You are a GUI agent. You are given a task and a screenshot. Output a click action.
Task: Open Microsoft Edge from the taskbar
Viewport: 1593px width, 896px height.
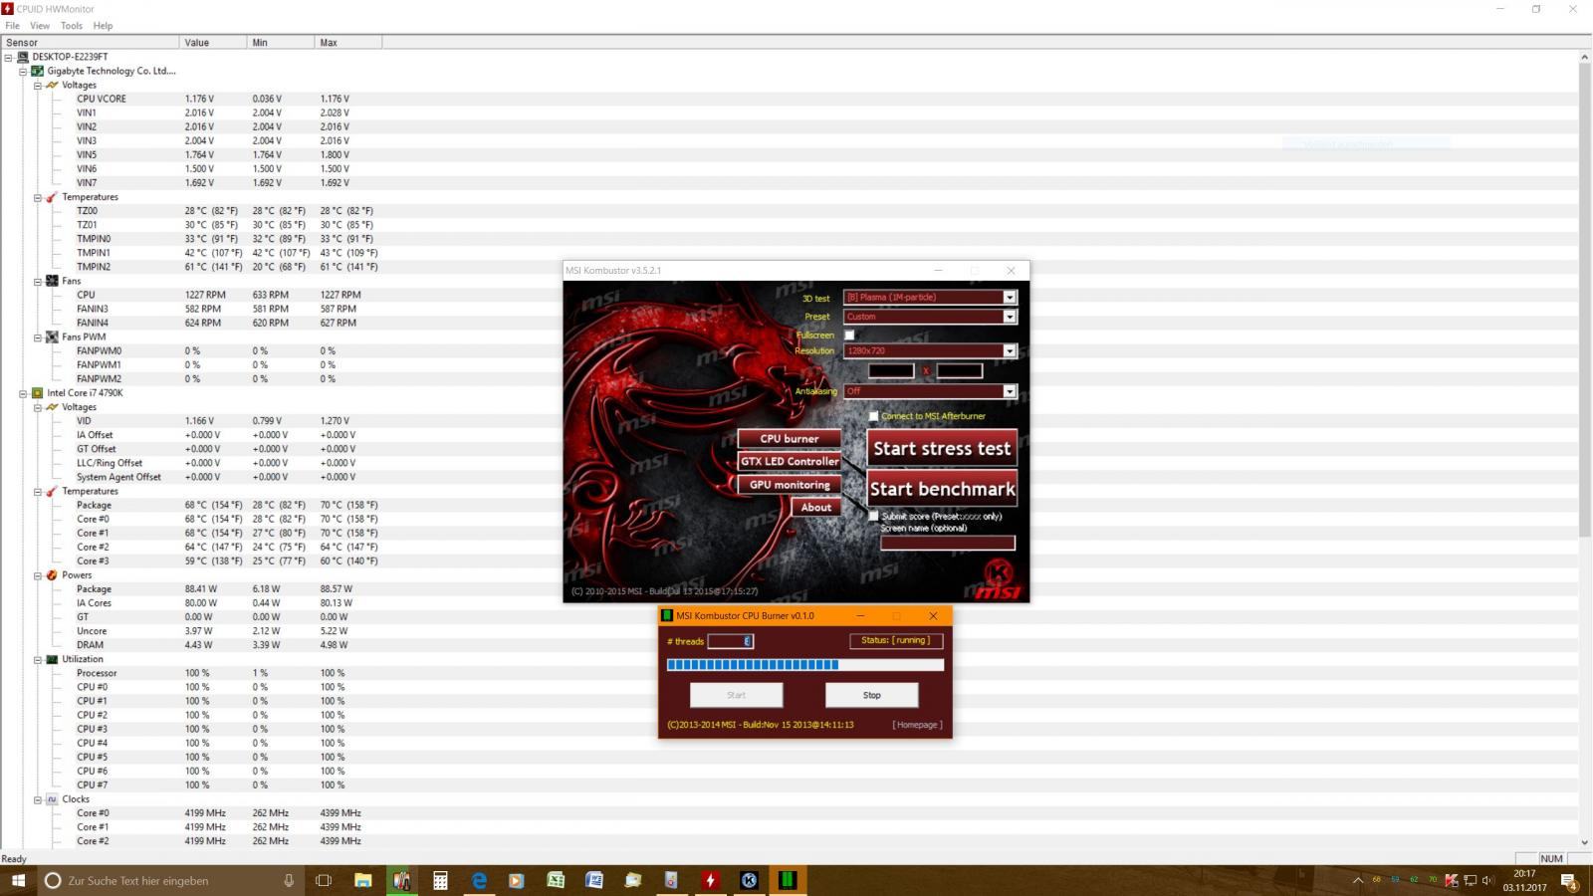tap(479, 881)
